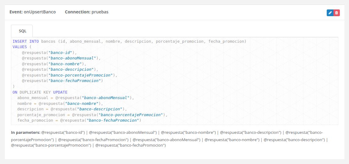
Task: Click the porcentaje_promocion assignment in UPDATE clause
Action: click(92, 115)
